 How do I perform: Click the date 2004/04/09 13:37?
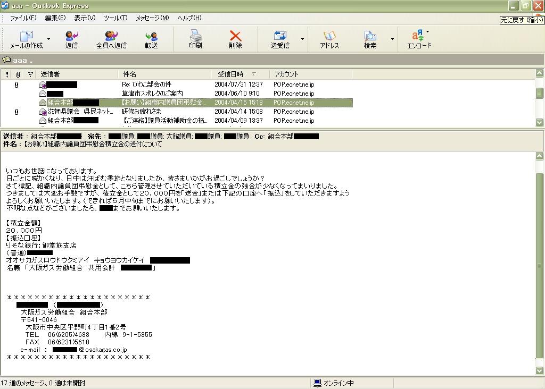[238, 121]
